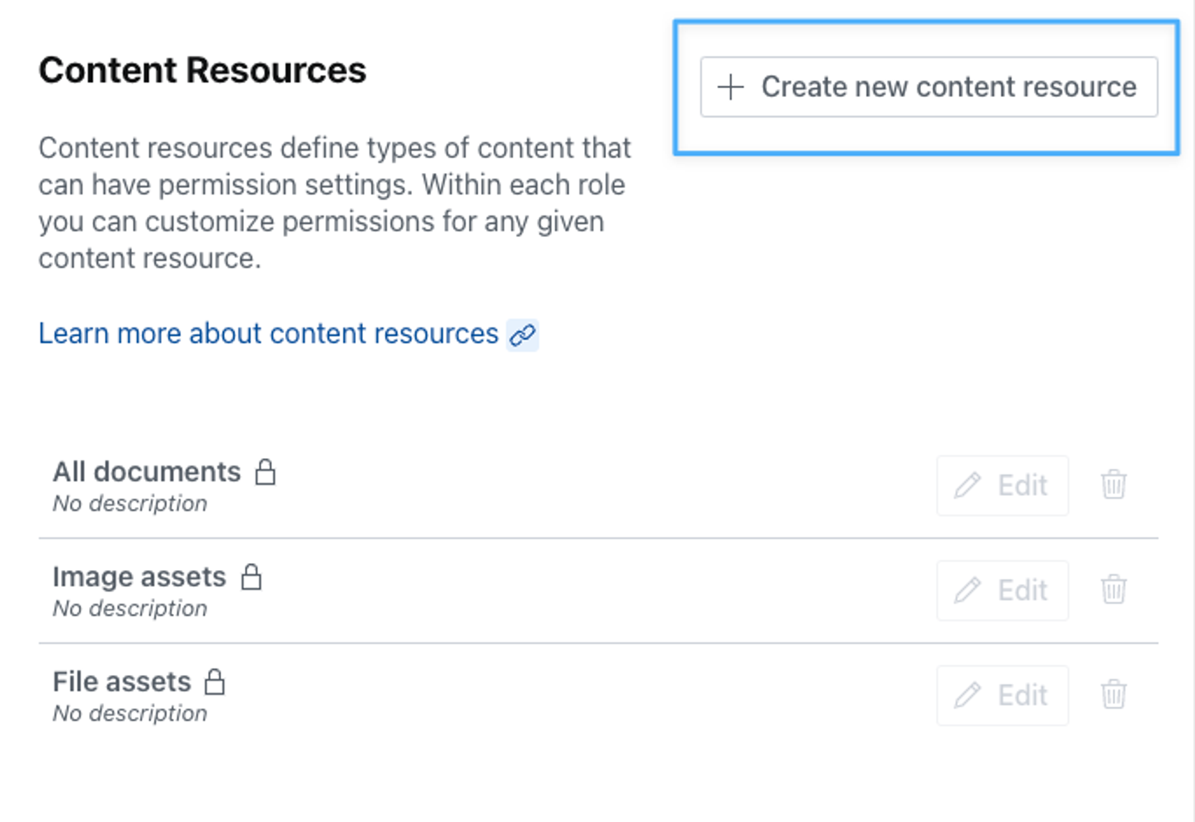
Task: Select the All documents resource name
Action: tap(146, 472)
